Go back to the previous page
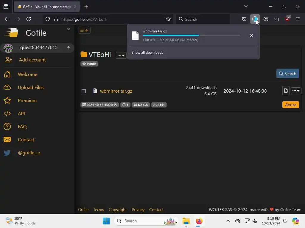This screenshot has width=305, height=228. 7,19
